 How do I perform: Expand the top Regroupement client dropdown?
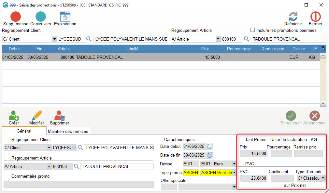(x=54, y=39)
